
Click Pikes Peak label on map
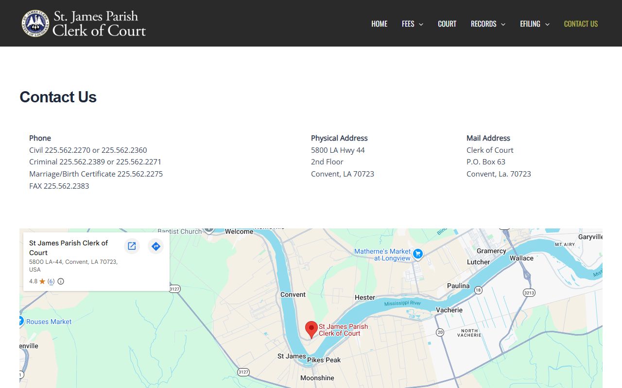point(324,360)
